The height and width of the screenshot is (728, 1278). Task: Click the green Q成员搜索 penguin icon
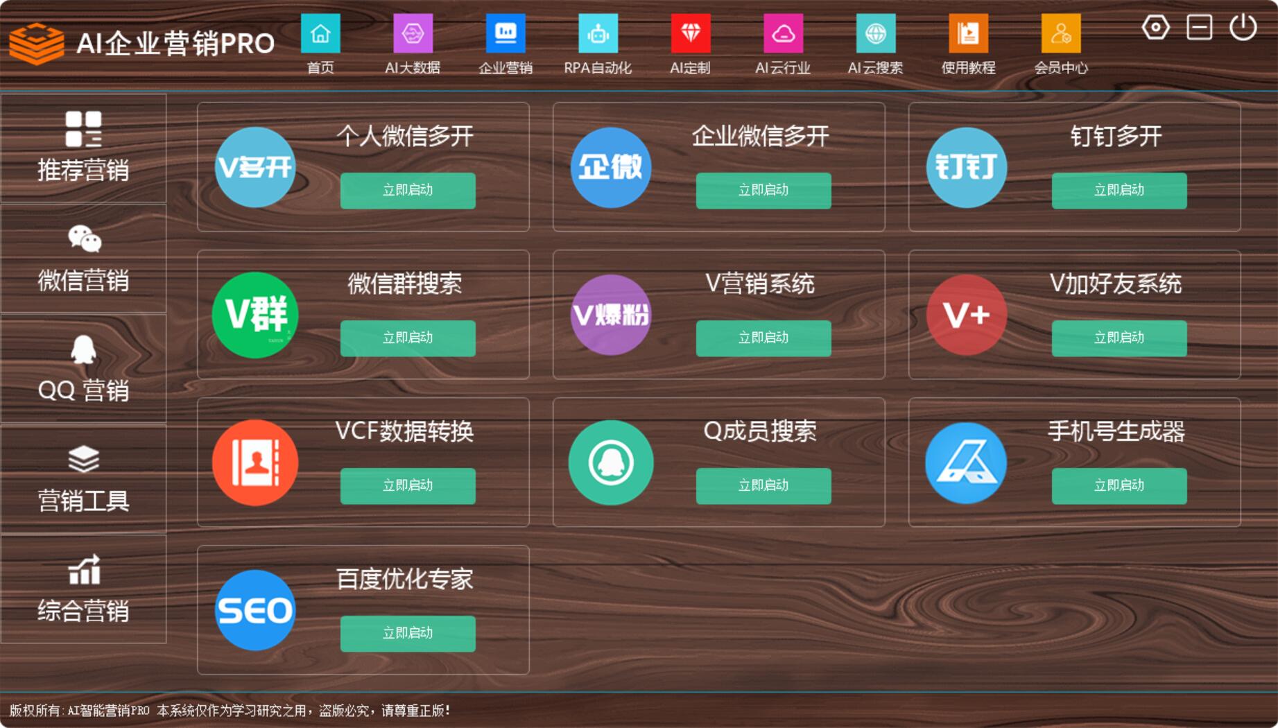point(610,462)
